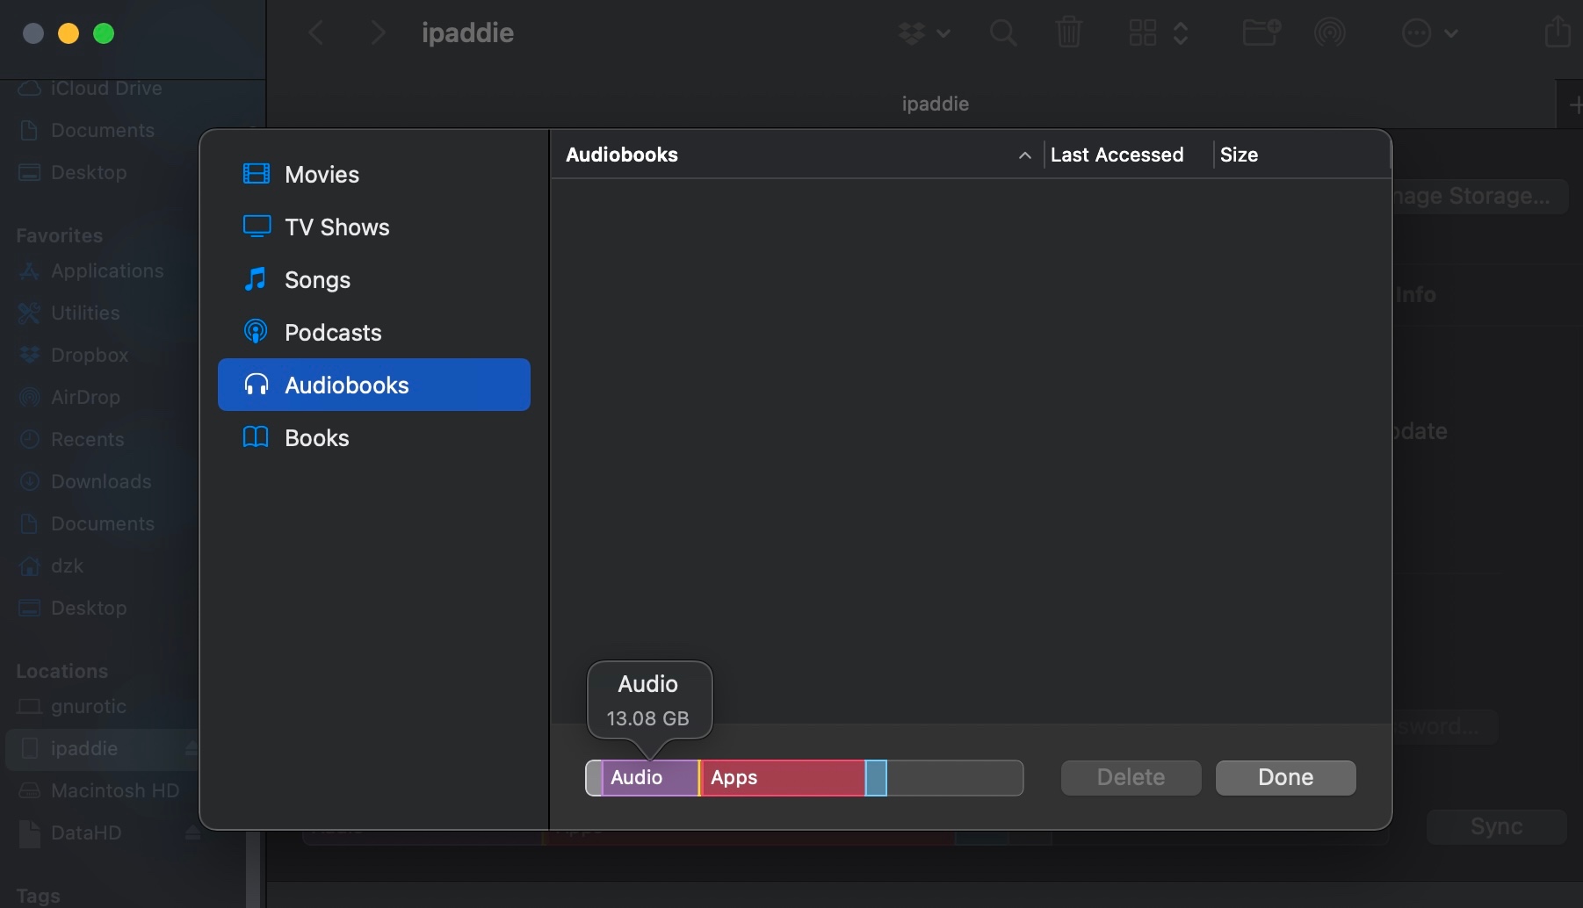1583x908 pixels.
Task: Click the TV Shows screen icon
Action: pos(256,227)
